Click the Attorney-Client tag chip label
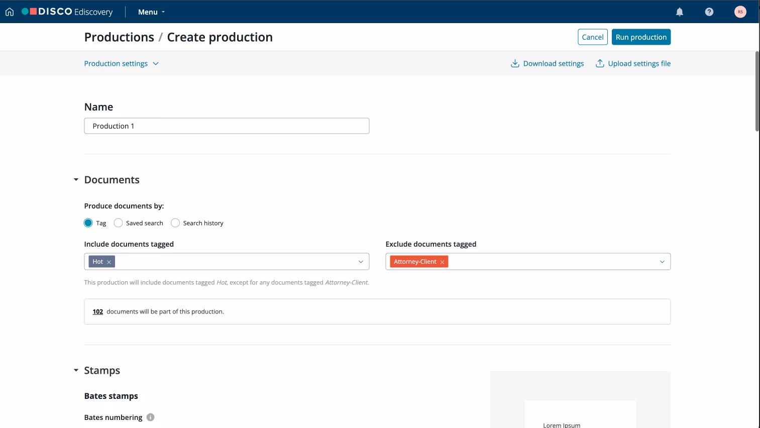 (x=415, y=262)
